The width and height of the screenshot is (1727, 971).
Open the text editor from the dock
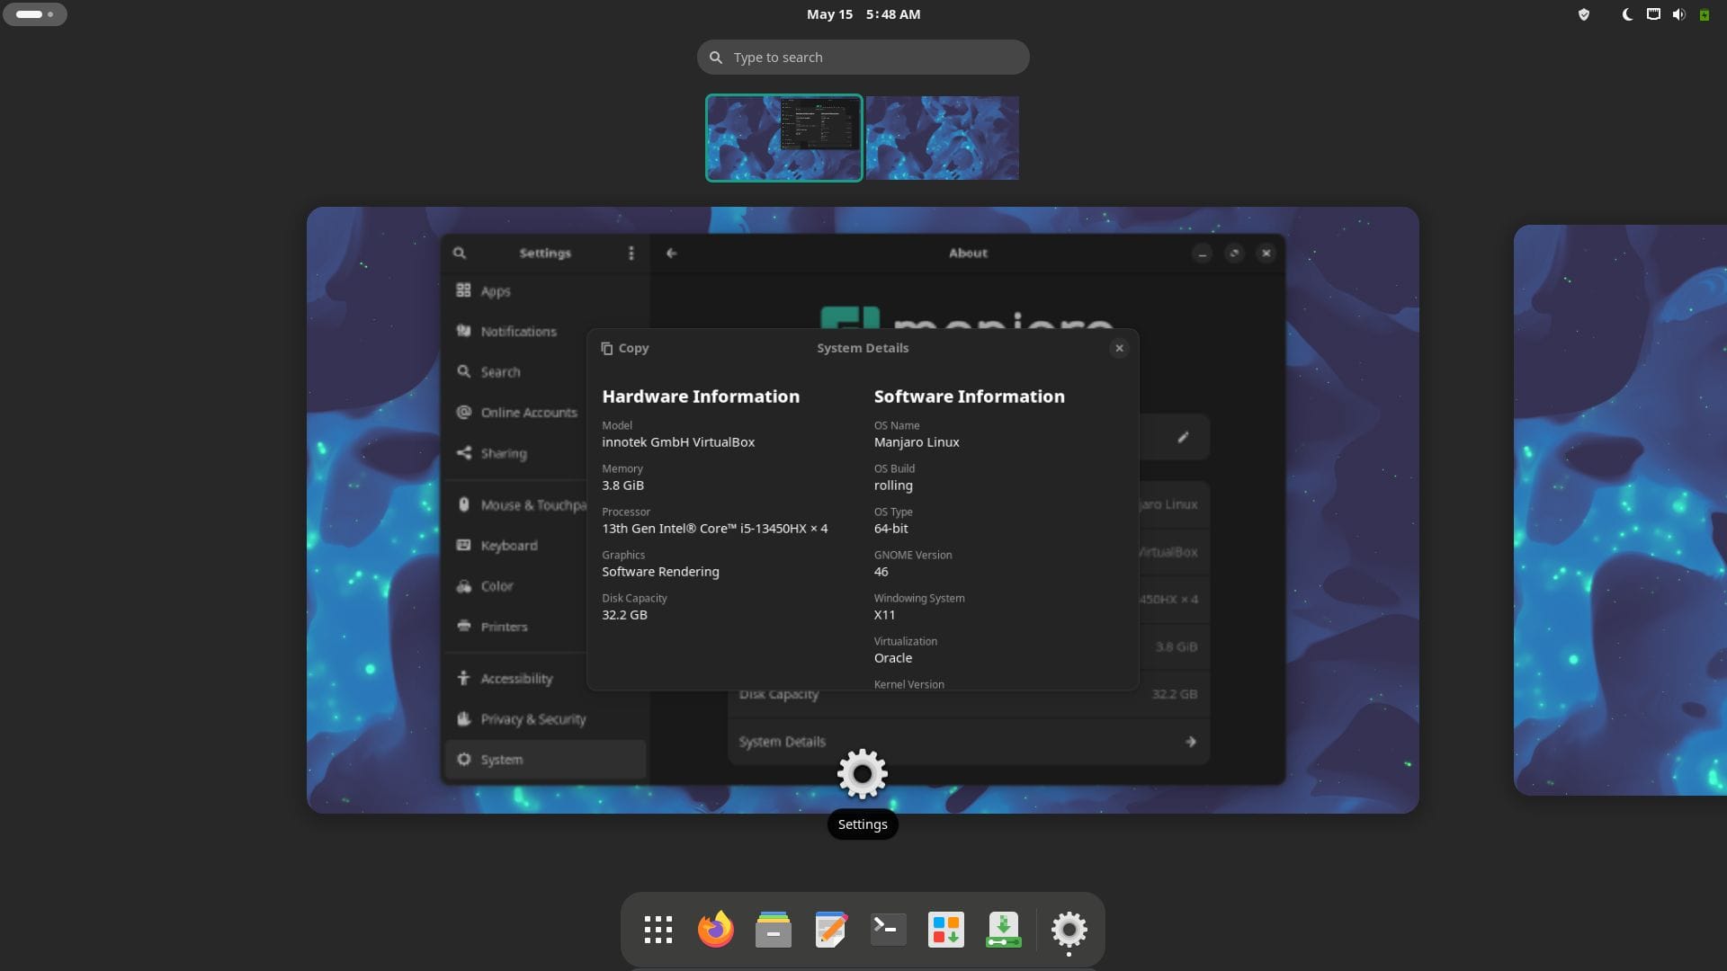[x=830, y=930]
